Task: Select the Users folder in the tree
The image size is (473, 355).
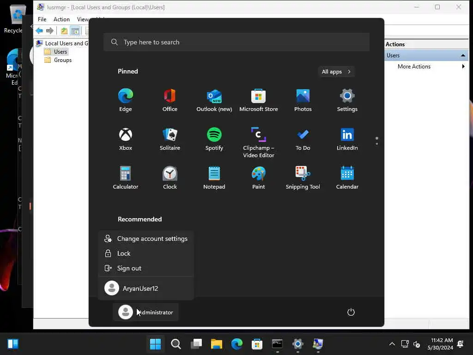Action: pos(56,52)
